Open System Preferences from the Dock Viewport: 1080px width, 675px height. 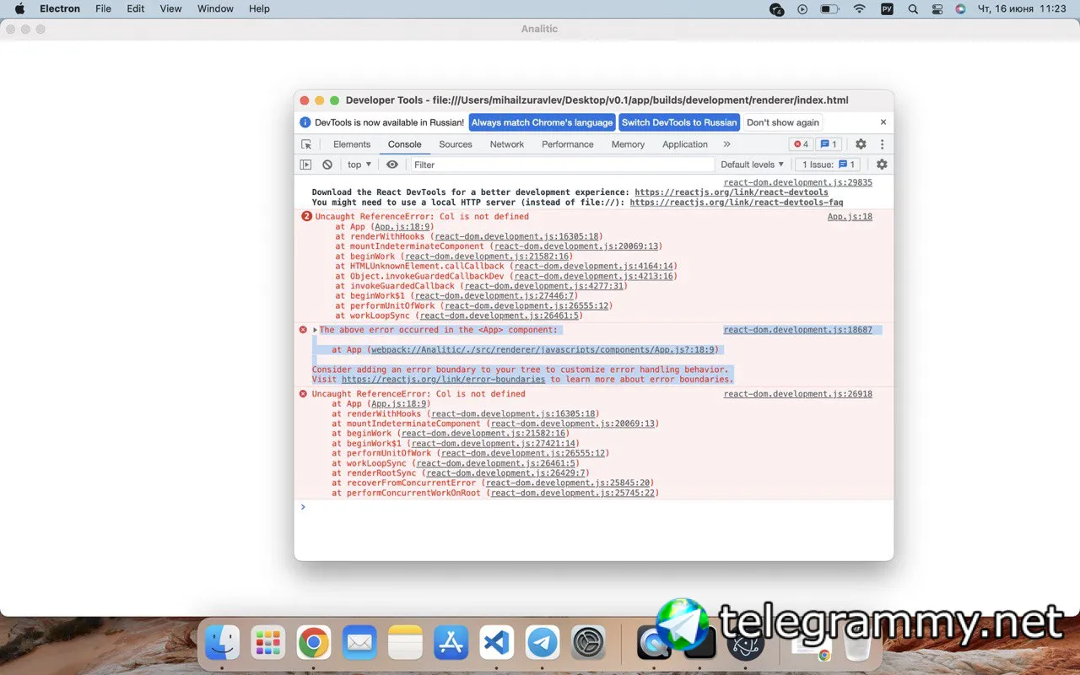coord(588,643)
